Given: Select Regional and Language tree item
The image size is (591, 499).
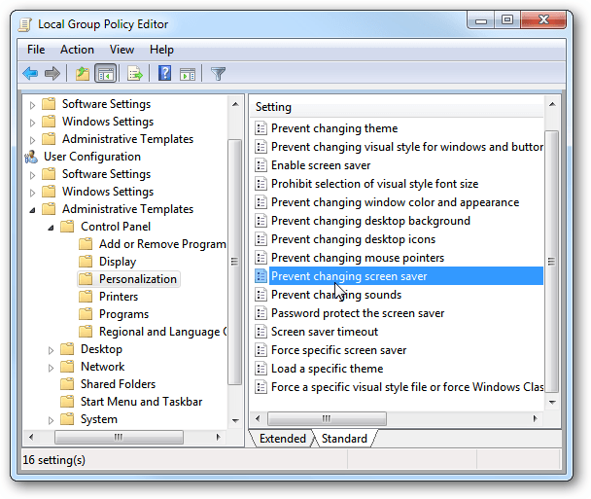Looking at the screenshot, I should pyautogui.click(x=163, y=332).
